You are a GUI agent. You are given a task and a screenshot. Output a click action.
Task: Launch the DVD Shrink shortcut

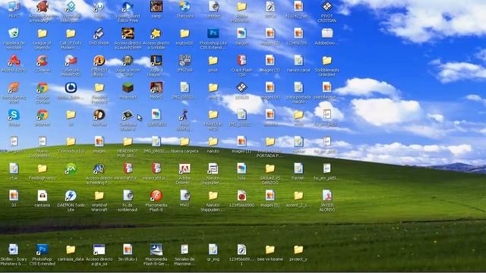[x=99, y=33]
